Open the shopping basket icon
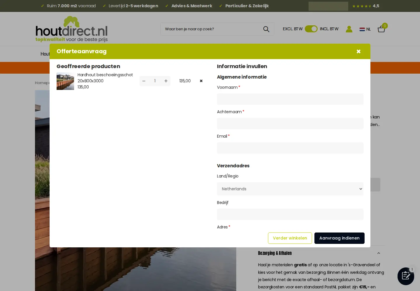Screen dimensions: 420x291 coord(381,29)
